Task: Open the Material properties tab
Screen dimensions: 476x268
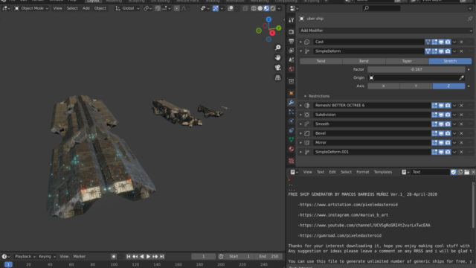Action: pyautogui.click(x=291, y=149)
